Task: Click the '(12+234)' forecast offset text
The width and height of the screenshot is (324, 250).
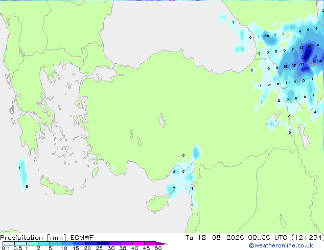Action: (x=307, y=238)
